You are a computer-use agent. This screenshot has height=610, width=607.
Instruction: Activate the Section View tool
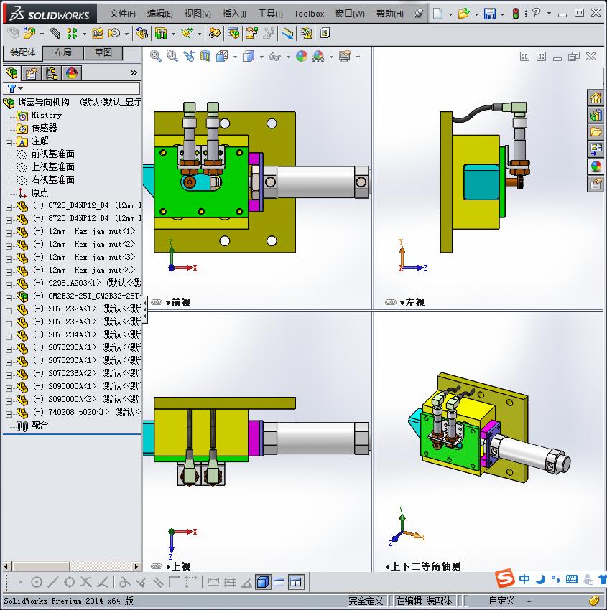click(205, 56)
